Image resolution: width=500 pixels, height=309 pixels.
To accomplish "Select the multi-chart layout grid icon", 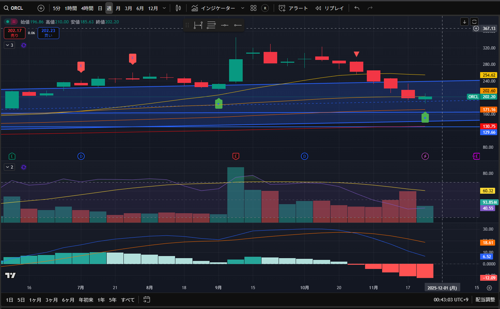I will [253, 8].
